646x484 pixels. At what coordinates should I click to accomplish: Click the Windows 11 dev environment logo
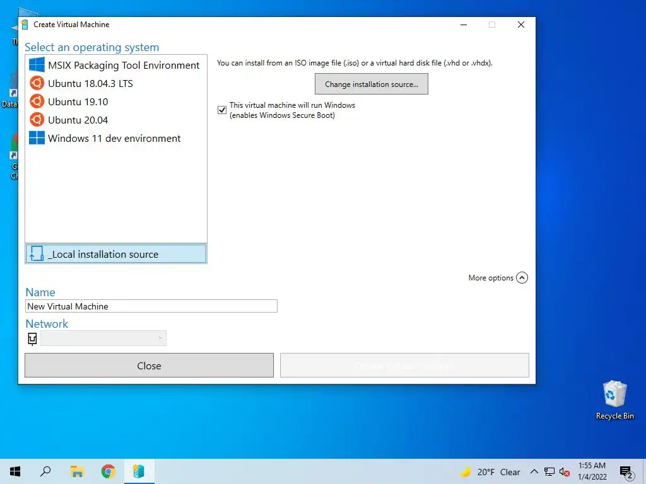[x=37, y=138]
